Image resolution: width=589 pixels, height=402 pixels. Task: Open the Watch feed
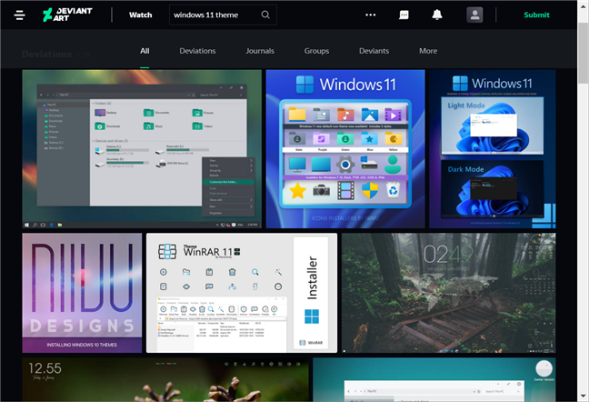pyautogui.click(x=141, y=15)
